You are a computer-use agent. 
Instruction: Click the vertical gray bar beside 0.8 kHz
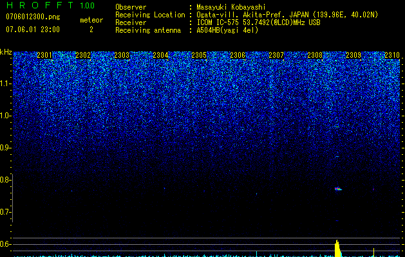point(12,198)
